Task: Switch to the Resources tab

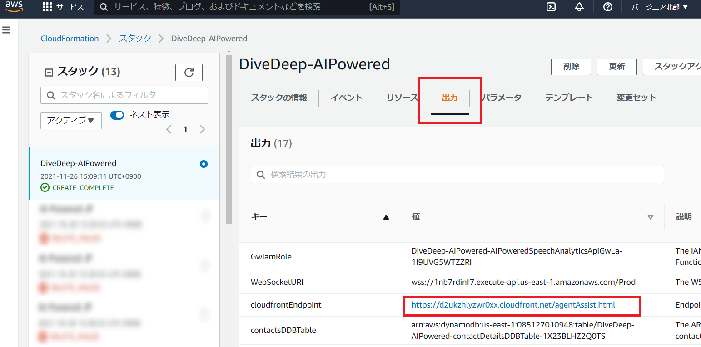Action: click(402, 98)
